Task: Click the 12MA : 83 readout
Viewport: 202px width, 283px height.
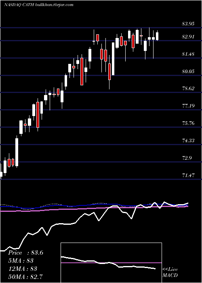Action: click(23, 268)
